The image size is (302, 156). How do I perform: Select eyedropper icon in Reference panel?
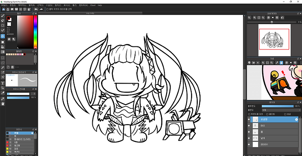[277, 63]
